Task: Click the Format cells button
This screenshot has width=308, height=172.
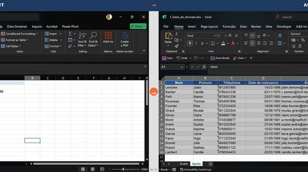Action: pyautogui.click(x=53, y=46)
